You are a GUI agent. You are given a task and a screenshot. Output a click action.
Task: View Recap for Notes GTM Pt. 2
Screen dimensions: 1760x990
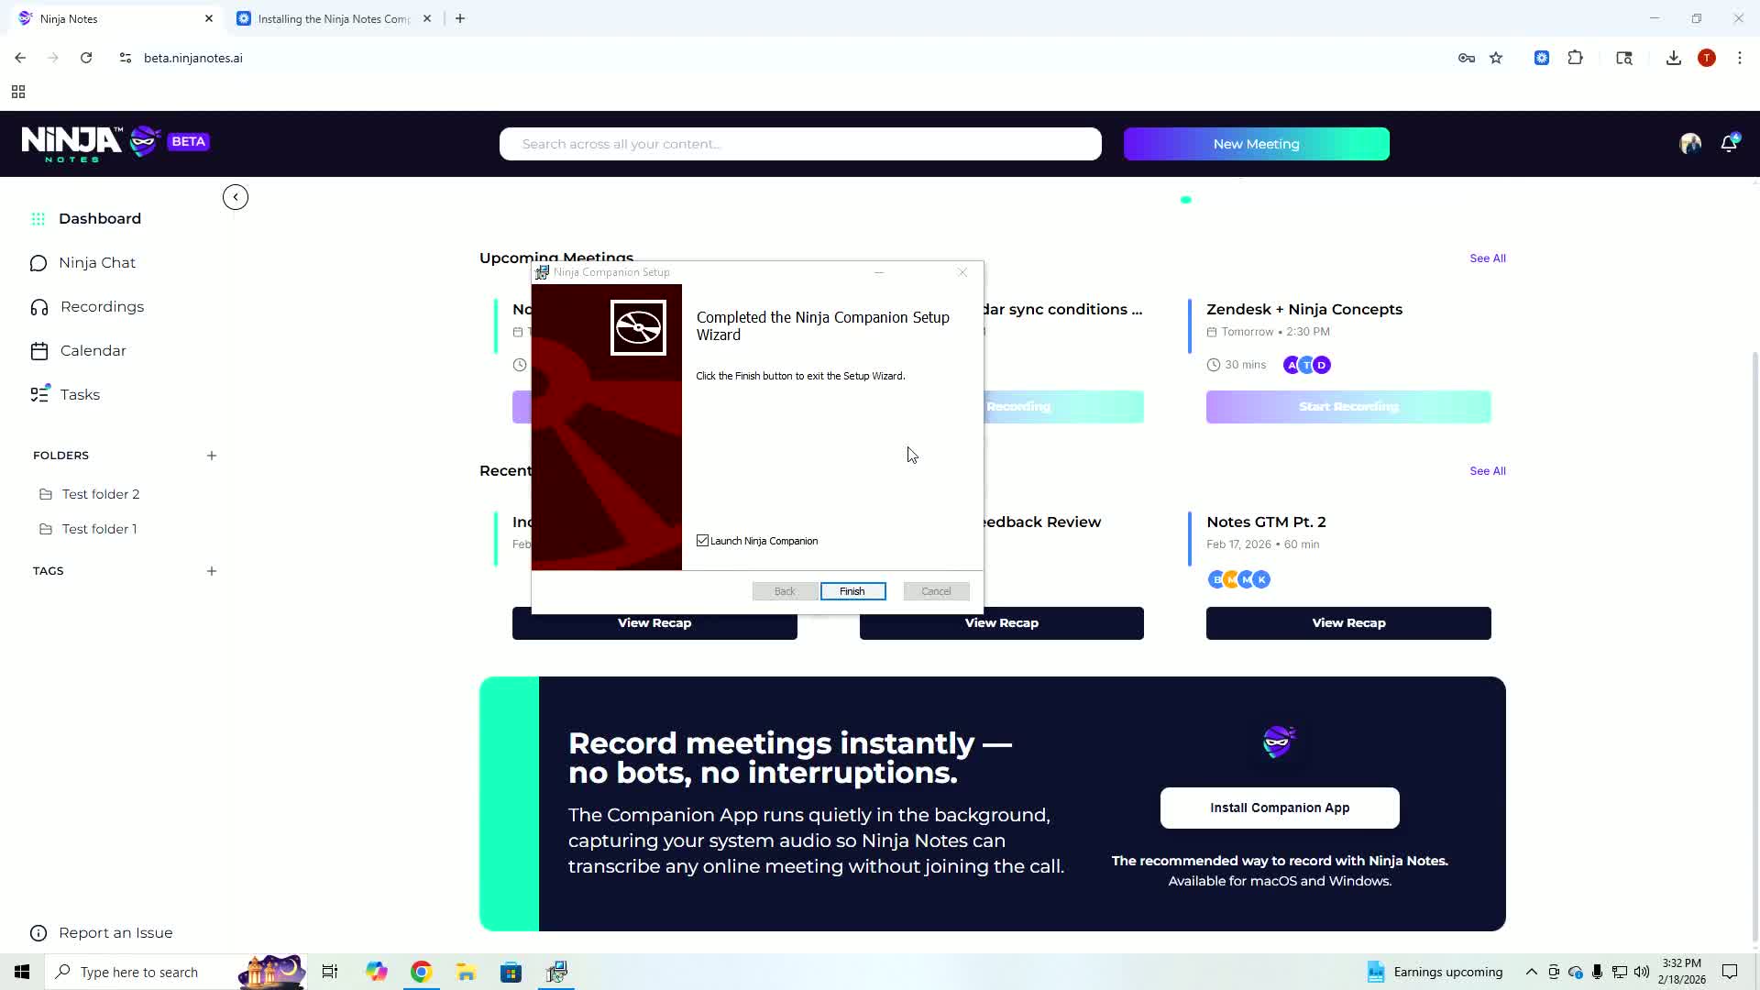coord(1348,623)
